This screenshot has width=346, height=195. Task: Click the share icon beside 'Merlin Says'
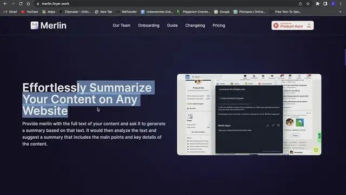273,125
